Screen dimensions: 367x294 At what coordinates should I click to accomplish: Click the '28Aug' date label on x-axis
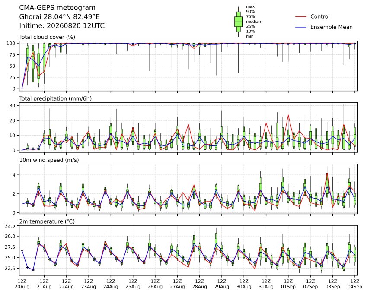200,287
